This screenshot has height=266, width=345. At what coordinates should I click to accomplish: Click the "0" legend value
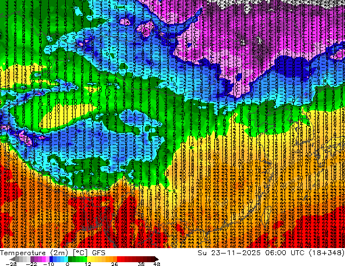tap(67, 264)
